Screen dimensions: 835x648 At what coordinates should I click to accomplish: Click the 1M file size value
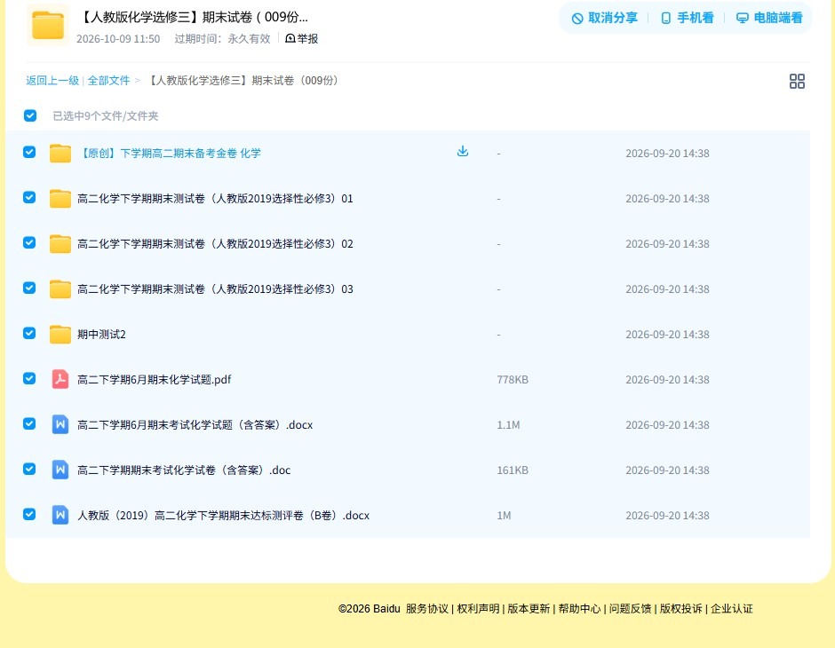click(x=504, y=515)
